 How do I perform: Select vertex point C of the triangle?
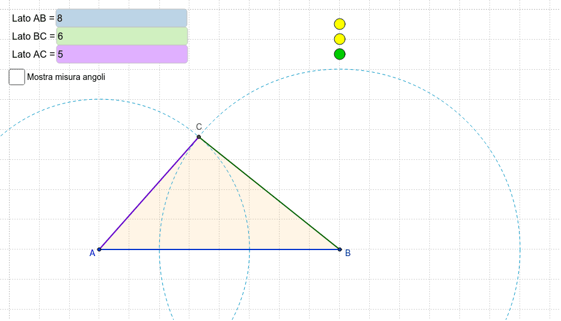pos(199,136)
